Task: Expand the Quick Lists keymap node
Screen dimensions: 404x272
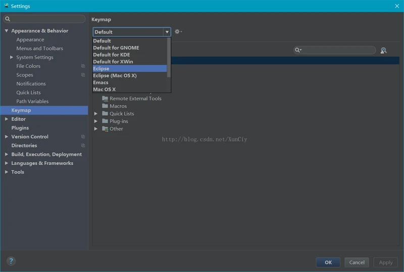Action: click(x=96, y=114)
